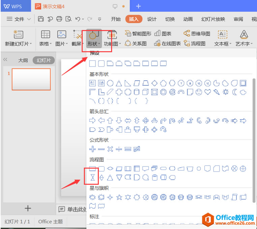Image resolution: width=257 pixels, height=229 pixels.
Task: Insert a 图表 chart
Action: [x=163, y=33]
